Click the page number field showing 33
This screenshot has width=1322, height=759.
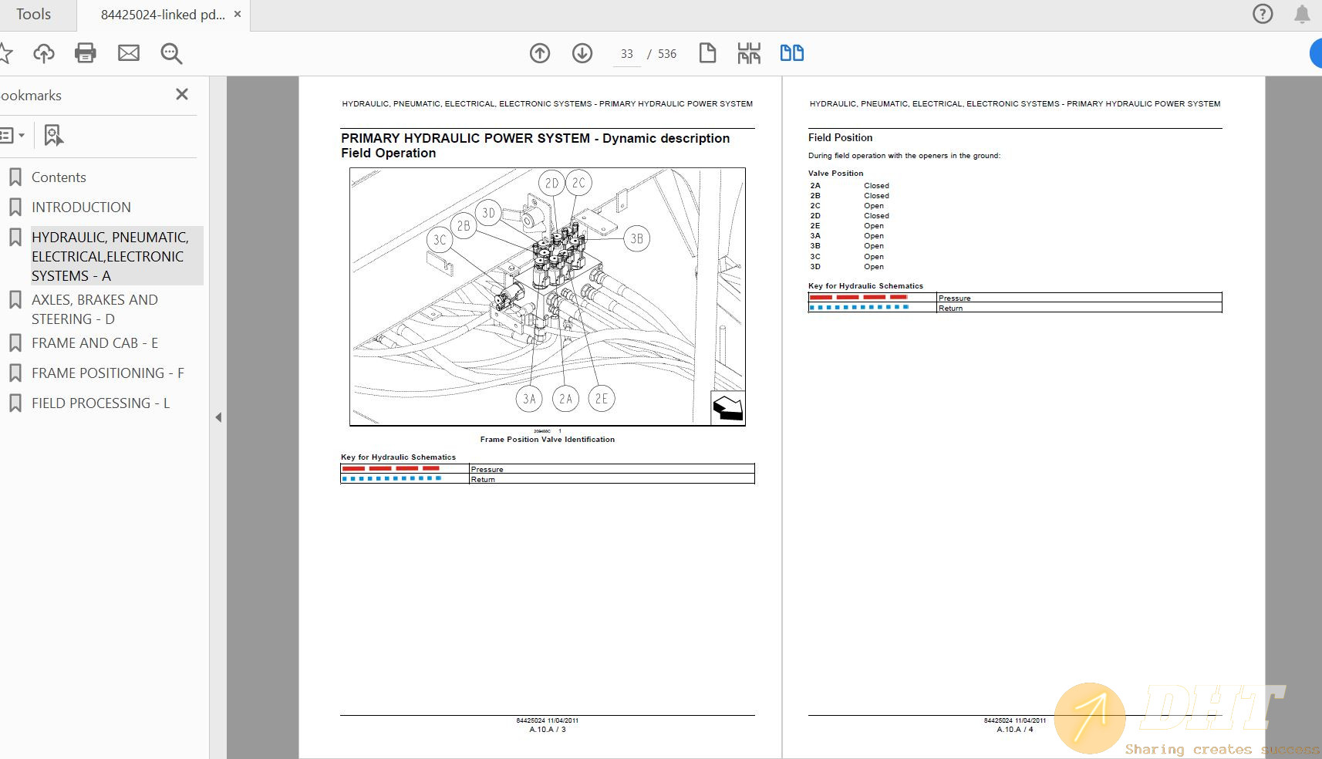click(x=627, y=54)
